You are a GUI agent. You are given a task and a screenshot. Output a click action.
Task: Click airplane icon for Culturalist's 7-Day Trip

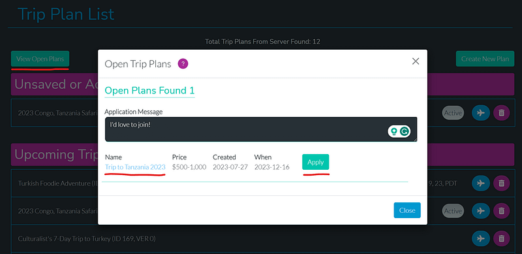point(481,239)
